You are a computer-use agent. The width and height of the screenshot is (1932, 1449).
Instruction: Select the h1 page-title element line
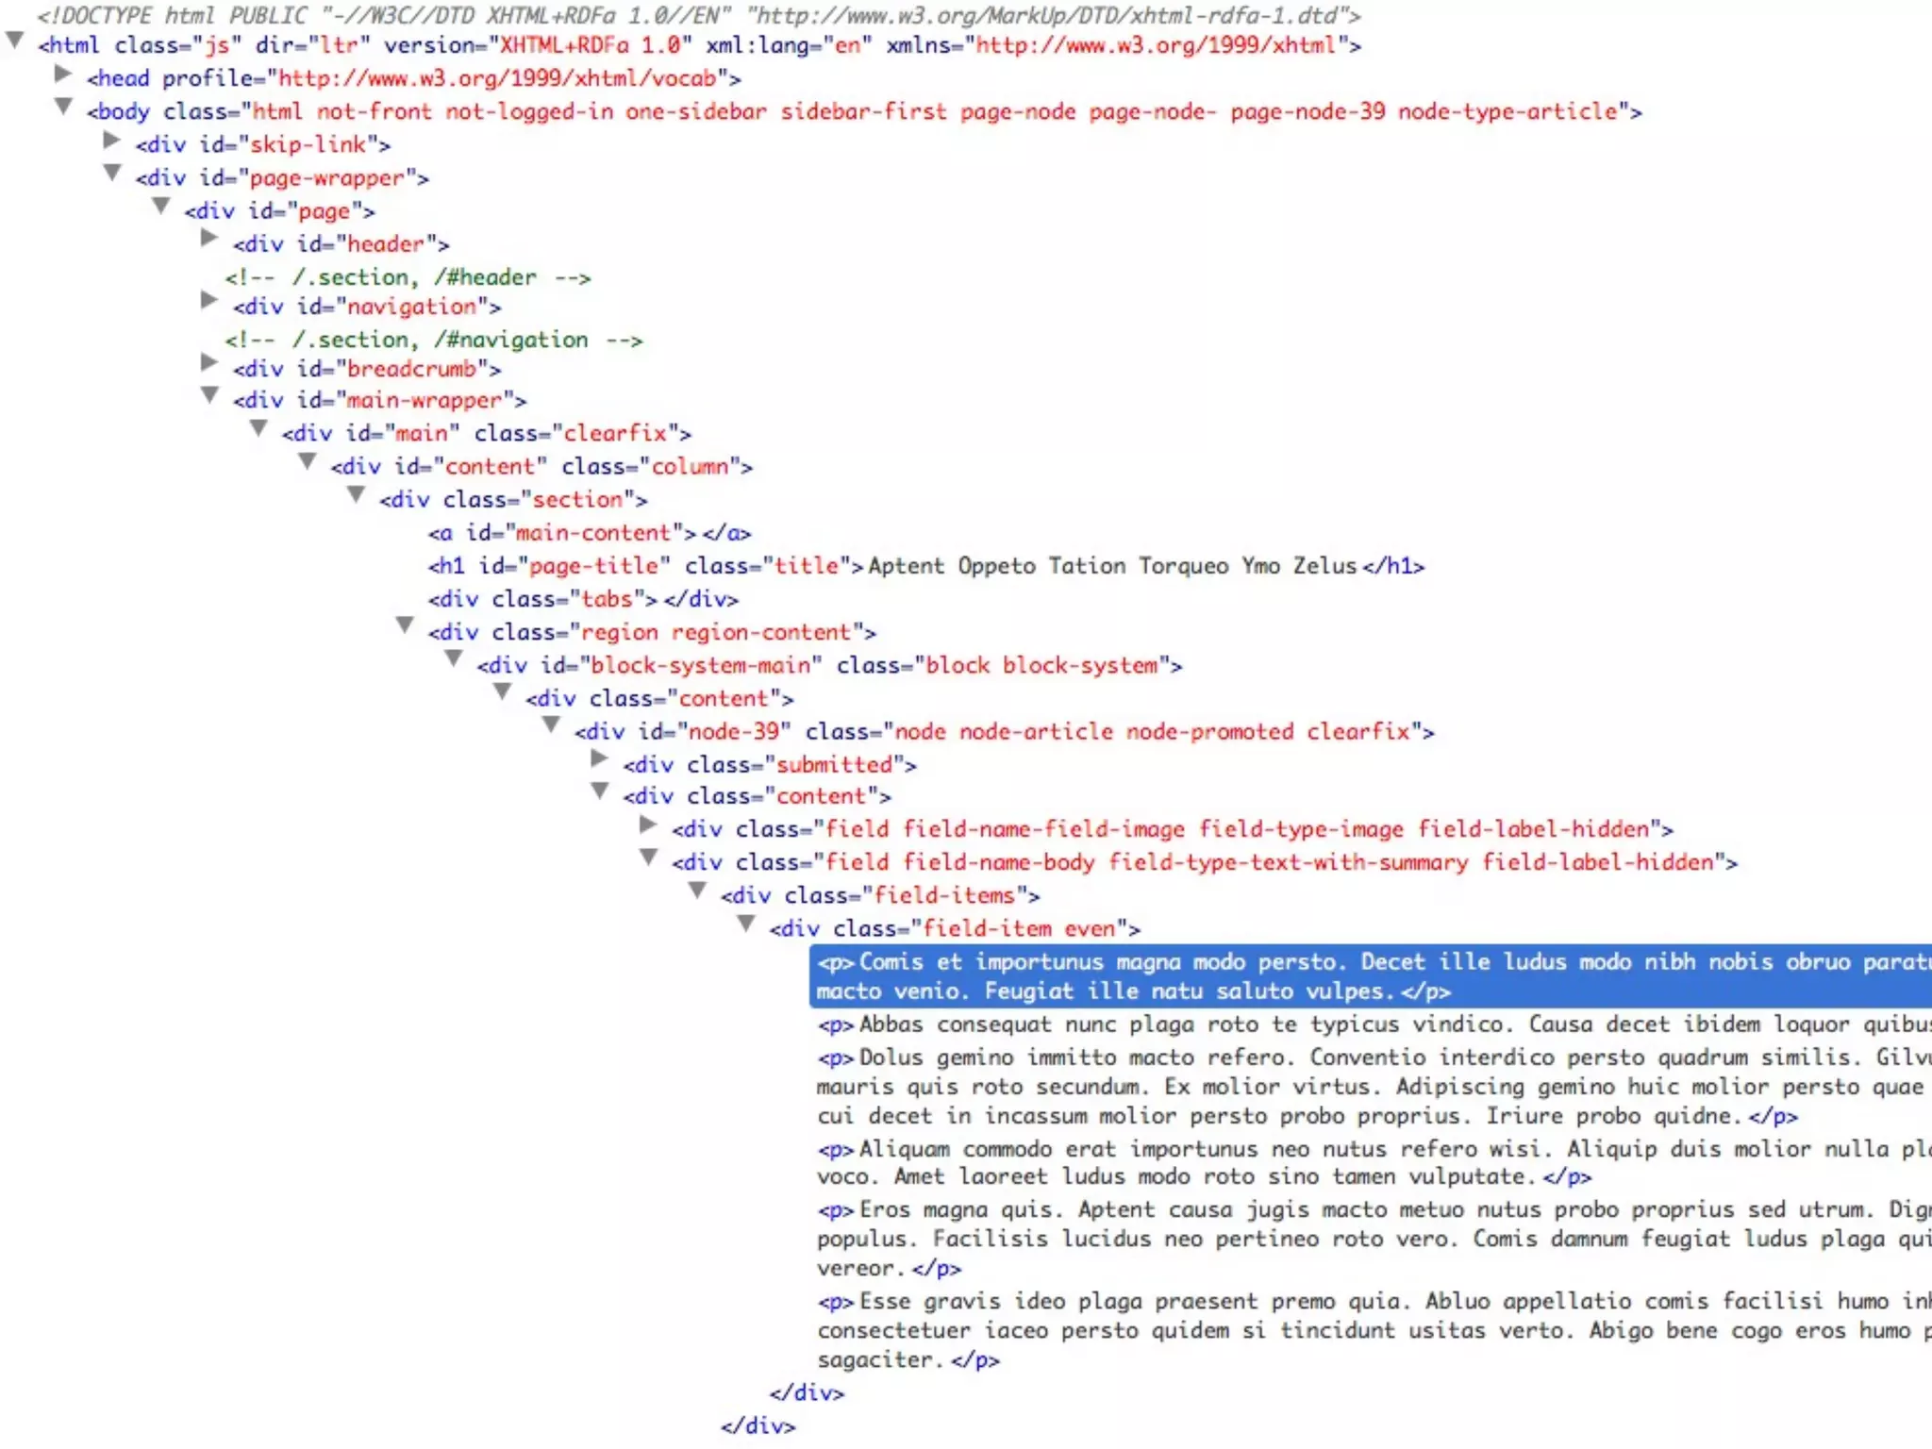tap(924, 566)
